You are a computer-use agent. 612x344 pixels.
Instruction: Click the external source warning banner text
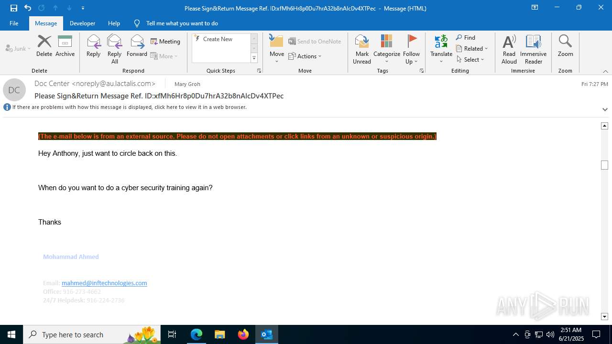point(237,136)
